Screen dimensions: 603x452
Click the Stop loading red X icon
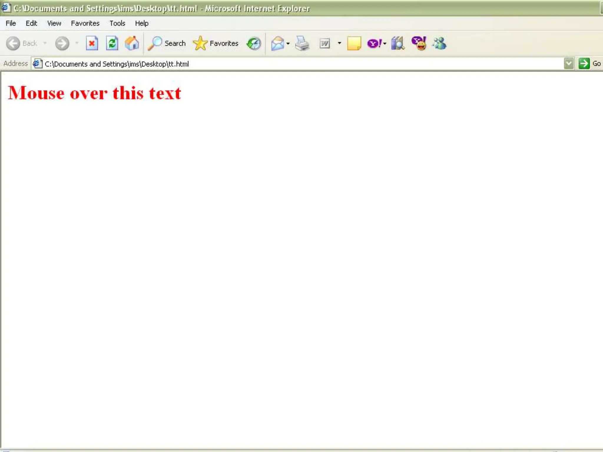tap(92, 44)
